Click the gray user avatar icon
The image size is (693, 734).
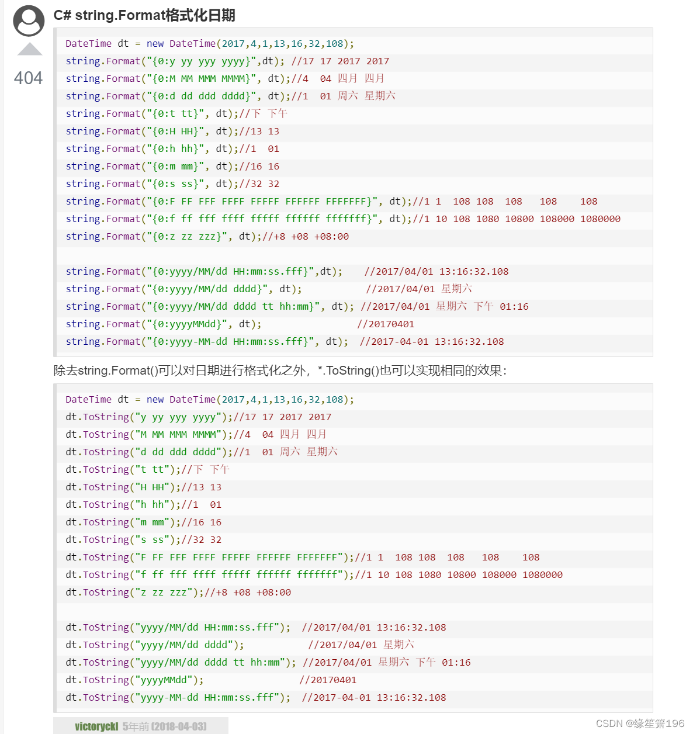[x=29, y=21]
